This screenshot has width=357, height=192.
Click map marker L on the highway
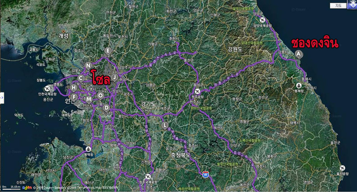(165, 125)
